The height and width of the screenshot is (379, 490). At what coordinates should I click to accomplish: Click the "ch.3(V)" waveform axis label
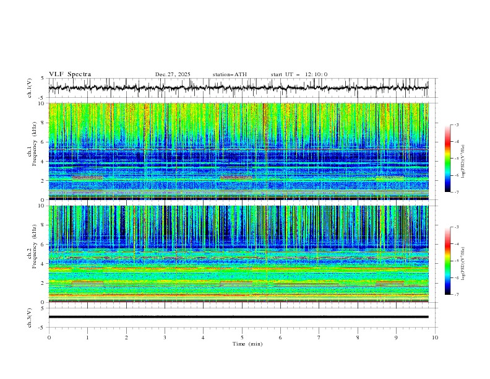pos(30,317)
